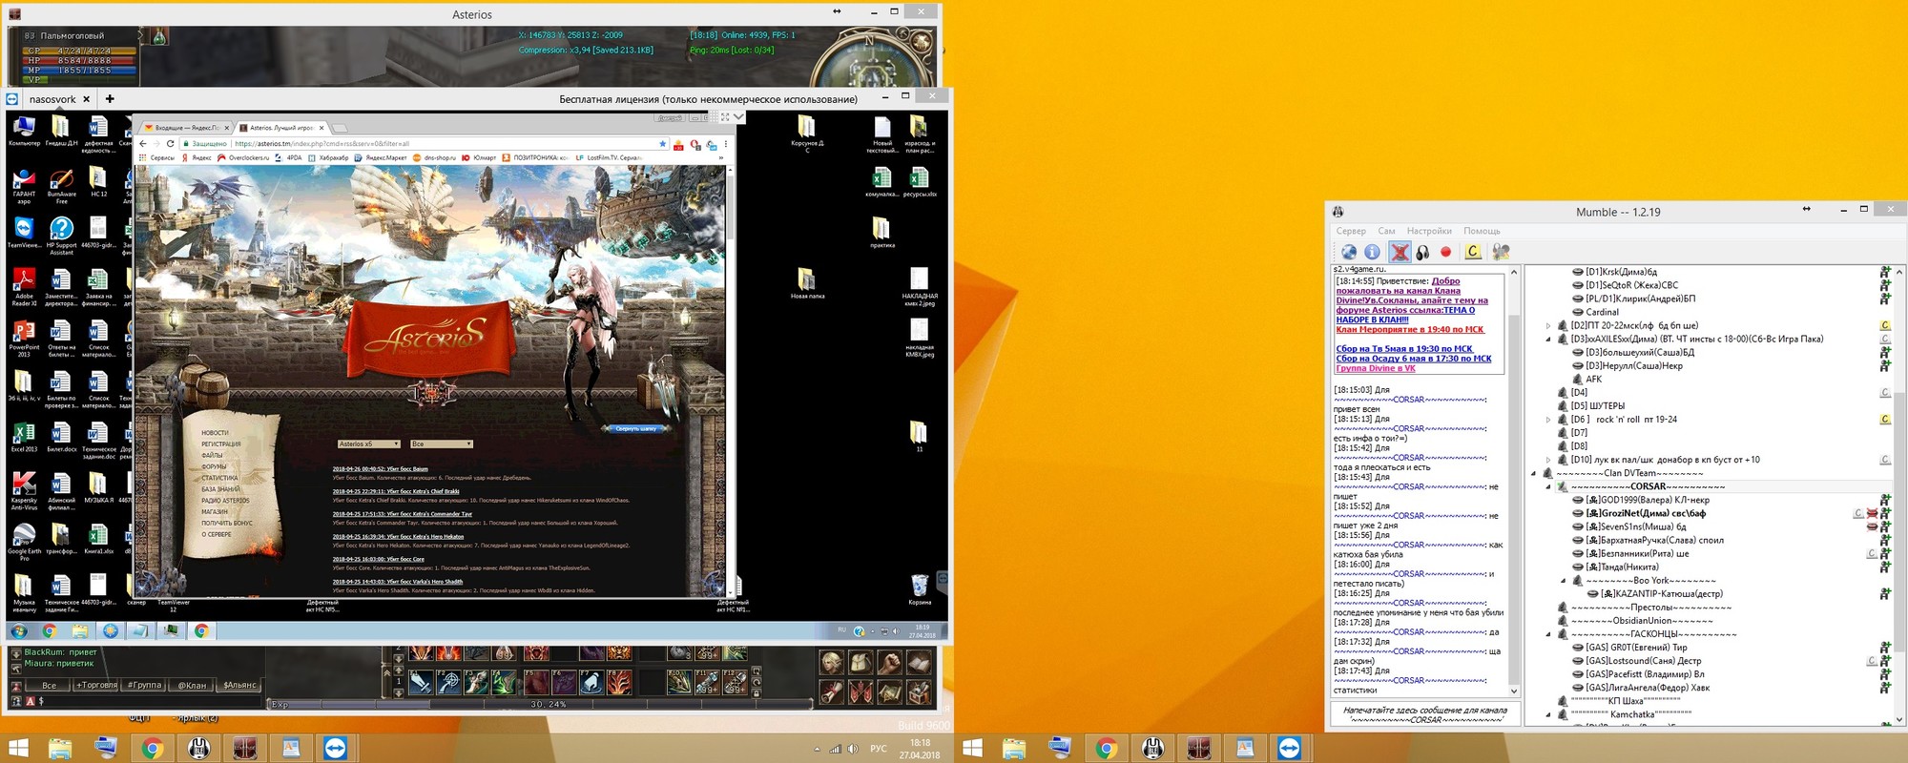1908x763 pixels.
Task: Open the quest scroll icon in game
Action: [832, 691]
